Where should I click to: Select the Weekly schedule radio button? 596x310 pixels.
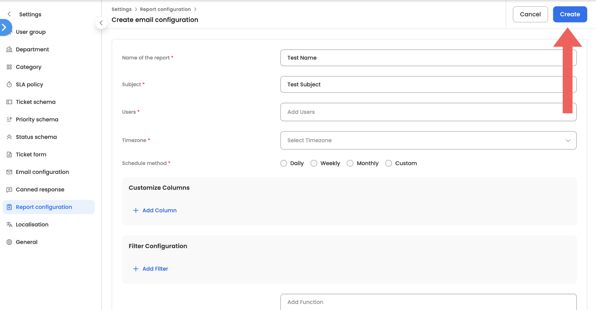coord(314,163)
